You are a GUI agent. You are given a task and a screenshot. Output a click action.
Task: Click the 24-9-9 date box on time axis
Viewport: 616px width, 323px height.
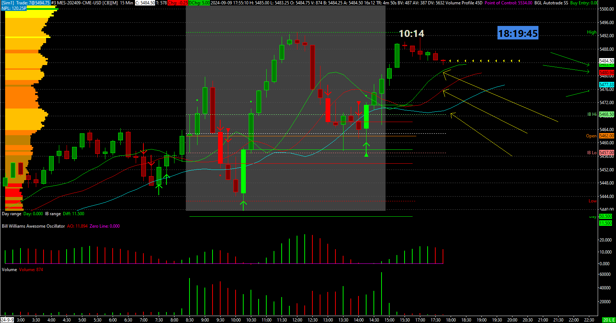coord(7,320)
